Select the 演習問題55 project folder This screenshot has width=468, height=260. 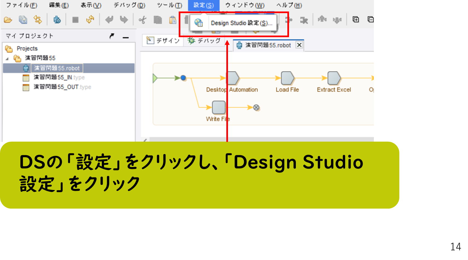(x=35, y=58)
